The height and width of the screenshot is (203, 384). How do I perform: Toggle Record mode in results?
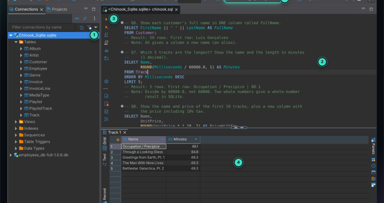tap(105, 196)
